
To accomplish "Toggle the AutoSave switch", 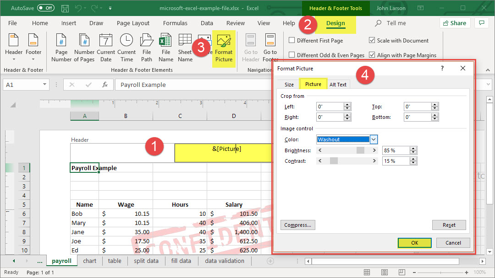I will pos(46,8).
